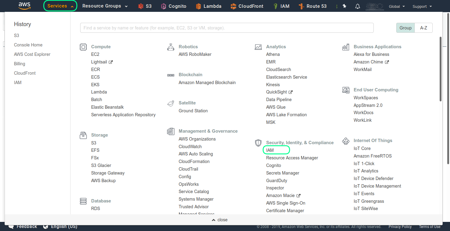The width and height of the screenshot is (450, 231).
Task: Open the Support menu
Action: 422,6
